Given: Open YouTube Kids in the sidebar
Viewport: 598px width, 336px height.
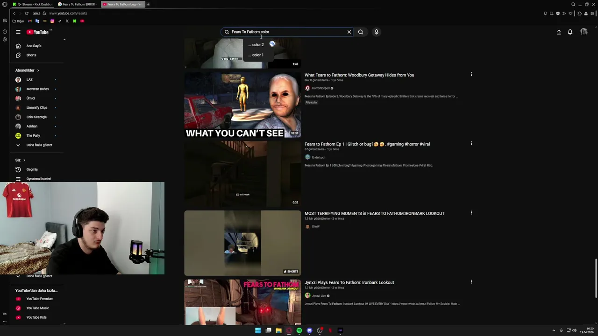Looking at the screenshot, I should [36, 317].
